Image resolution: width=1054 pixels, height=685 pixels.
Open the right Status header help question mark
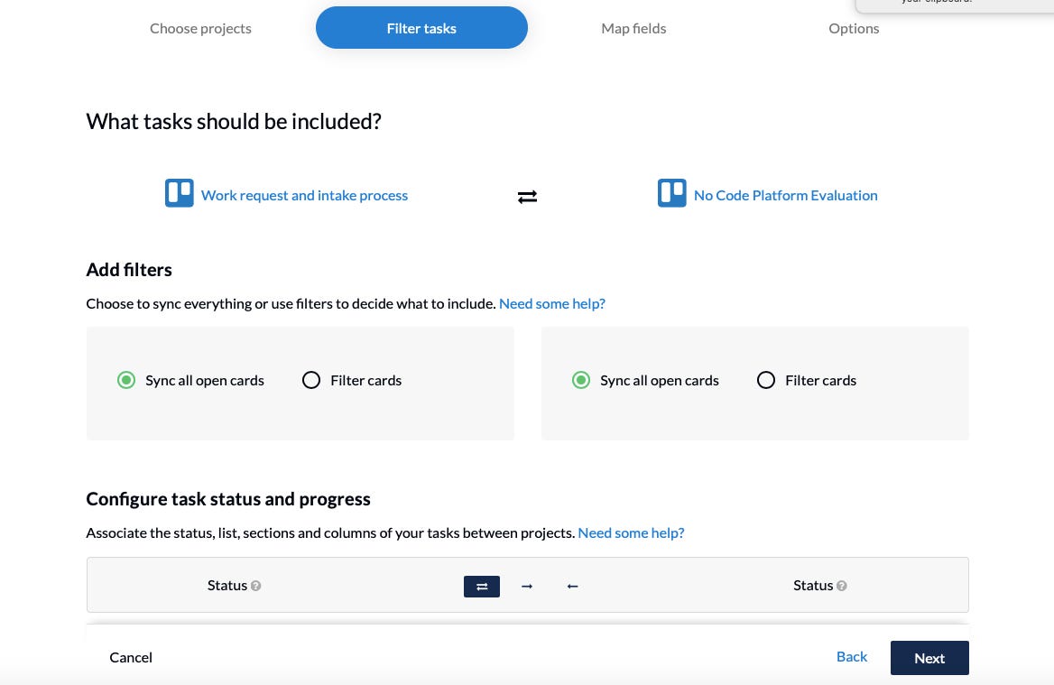coord(841,586)
